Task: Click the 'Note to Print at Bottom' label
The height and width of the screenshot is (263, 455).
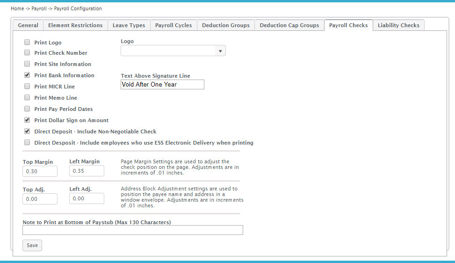Action: (97, 222)
